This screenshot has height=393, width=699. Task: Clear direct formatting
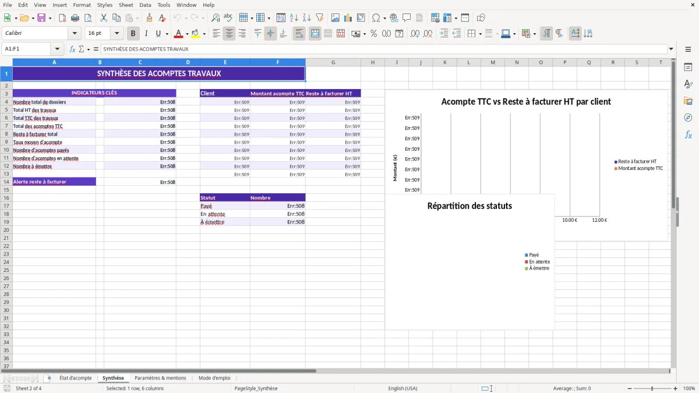coord(162,18)
